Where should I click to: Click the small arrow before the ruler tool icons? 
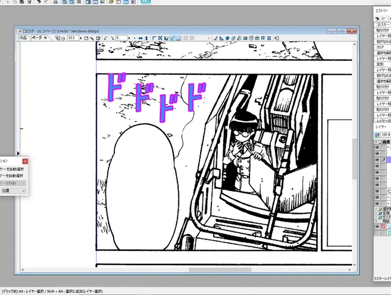click(x=209, y=38)
